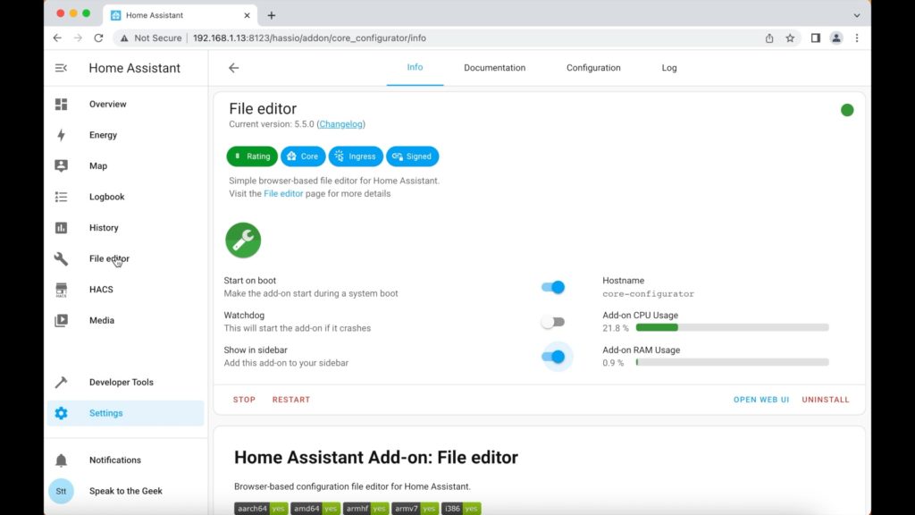The width and height of the screenshot is (915, 515).
Task: Click the Add-on CPU Usage bar
Action: point(732,327)
